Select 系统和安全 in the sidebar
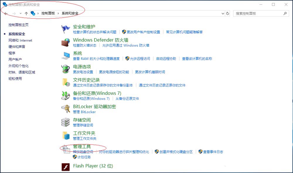The image size is (293, 173). tap(17, 34)
